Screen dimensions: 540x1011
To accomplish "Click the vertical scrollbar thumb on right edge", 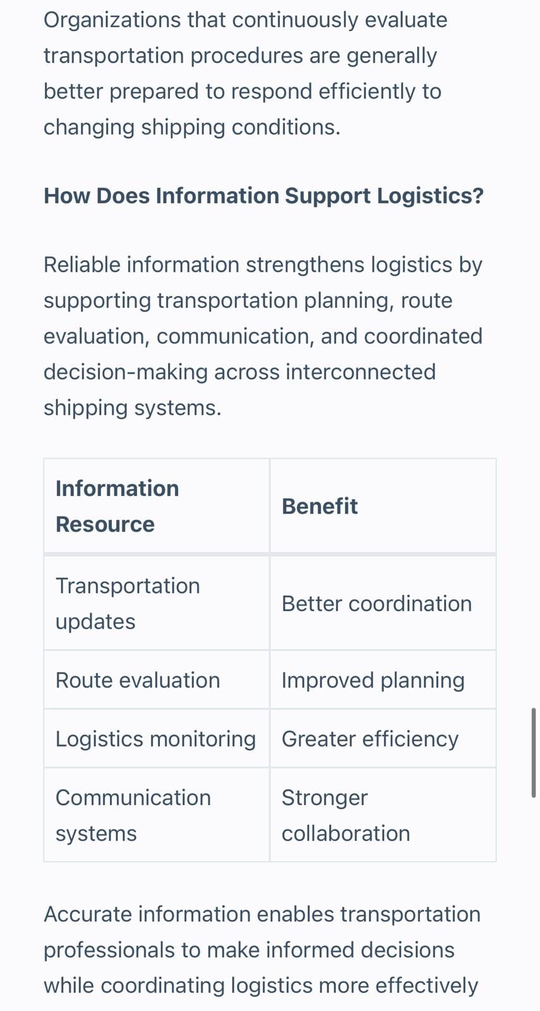I will tap(534, 753).
